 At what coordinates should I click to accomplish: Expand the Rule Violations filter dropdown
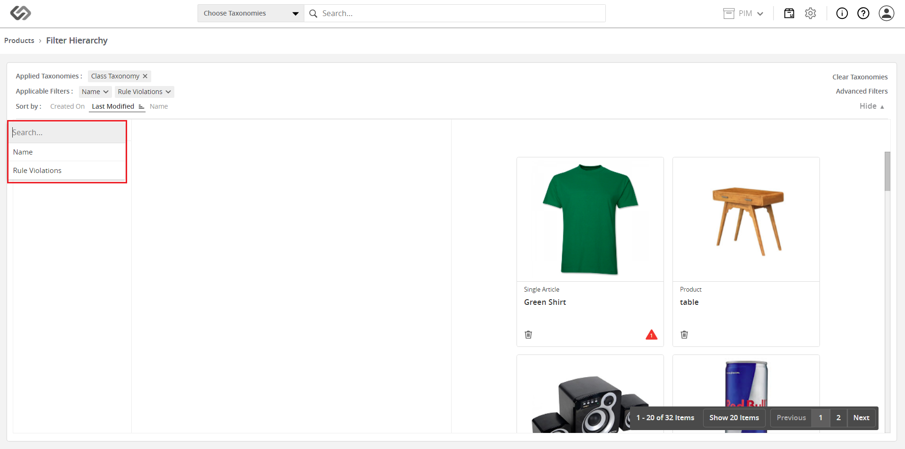pyautogui.click(x=144, y=92)
